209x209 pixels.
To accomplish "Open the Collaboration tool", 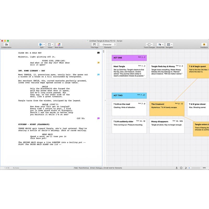I will point(6,45).
